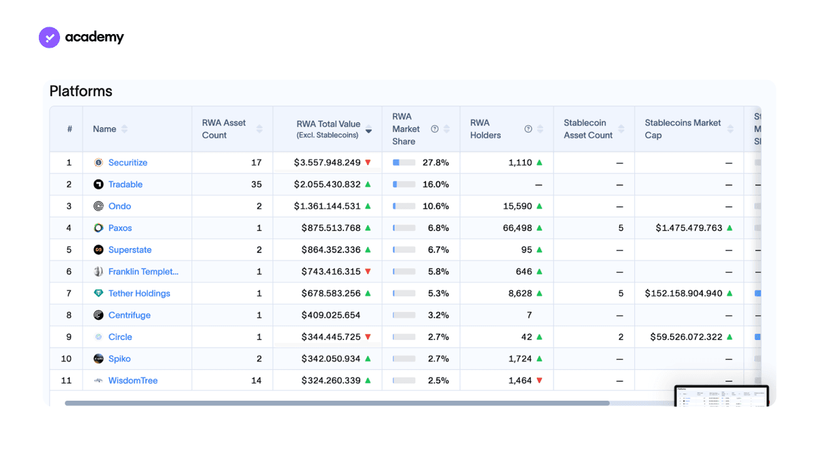Sort by RWA Total Value arrow
This screenshot has width=819, height=460.
pos(369,129)
